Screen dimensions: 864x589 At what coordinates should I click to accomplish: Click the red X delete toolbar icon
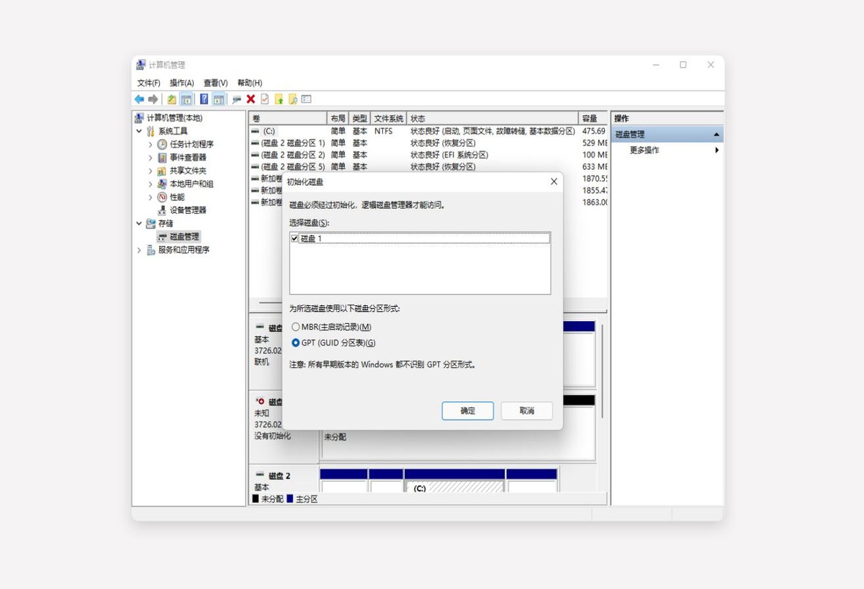coord(251,99)
